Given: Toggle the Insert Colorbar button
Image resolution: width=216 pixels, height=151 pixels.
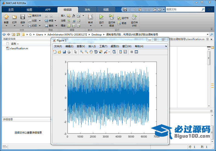Looking at the screenshot, I should pyautogui.click(x=121, y=52).
